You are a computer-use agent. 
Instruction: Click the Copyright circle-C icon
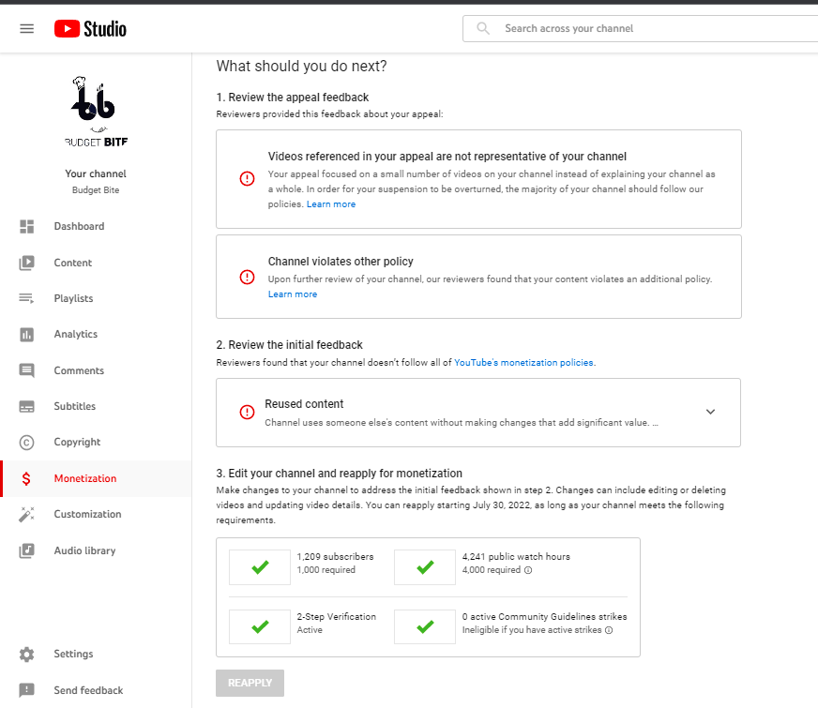(26, 442)
